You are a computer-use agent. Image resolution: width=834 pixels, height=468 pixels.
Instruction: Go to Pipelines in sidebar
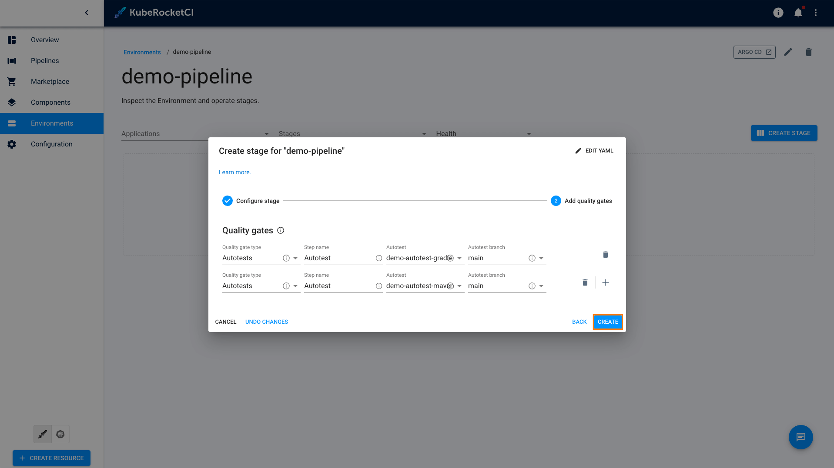[45, 61]
